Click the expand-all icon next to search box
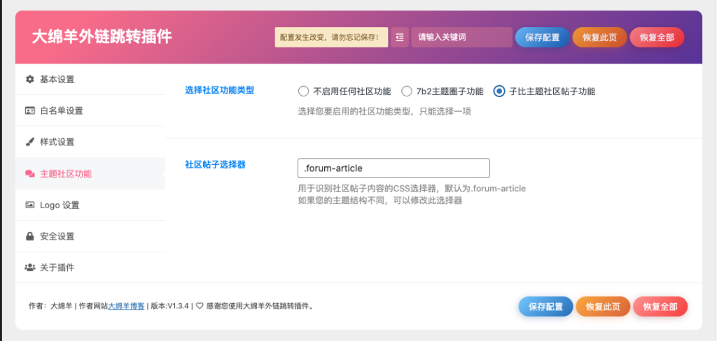The image size is (717, 341). (x=399, y=37)
